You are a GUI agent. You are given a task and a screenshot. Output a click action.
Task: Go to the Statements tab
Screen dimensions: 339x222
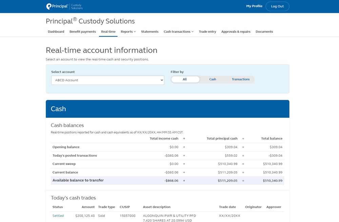point(149,31)
